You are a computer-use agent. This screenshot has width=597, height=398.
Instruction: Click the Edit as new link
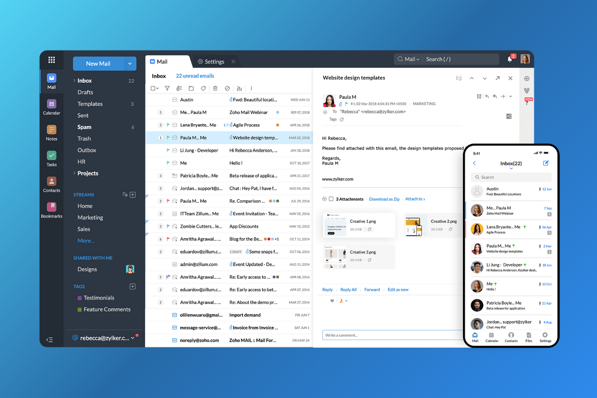point(398,289)
